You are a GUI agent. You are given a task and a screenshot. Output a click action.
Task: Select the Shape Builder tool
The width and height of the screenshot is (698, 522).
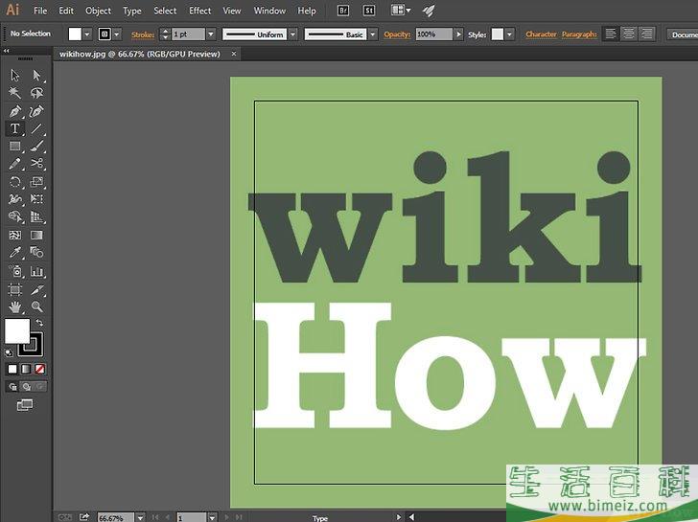point(15,217)
